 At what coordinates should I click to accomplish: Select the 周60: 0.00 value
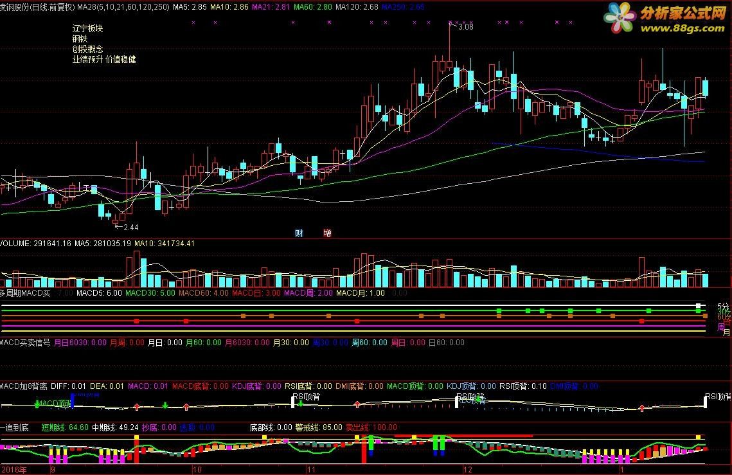tap(370, 343)
